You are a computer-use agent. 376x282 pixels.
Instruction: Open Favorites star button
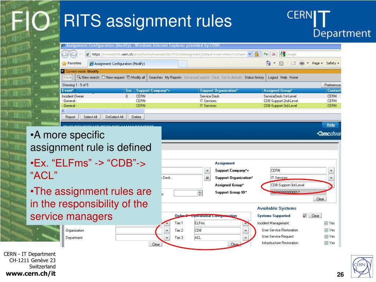coord(72,63)
